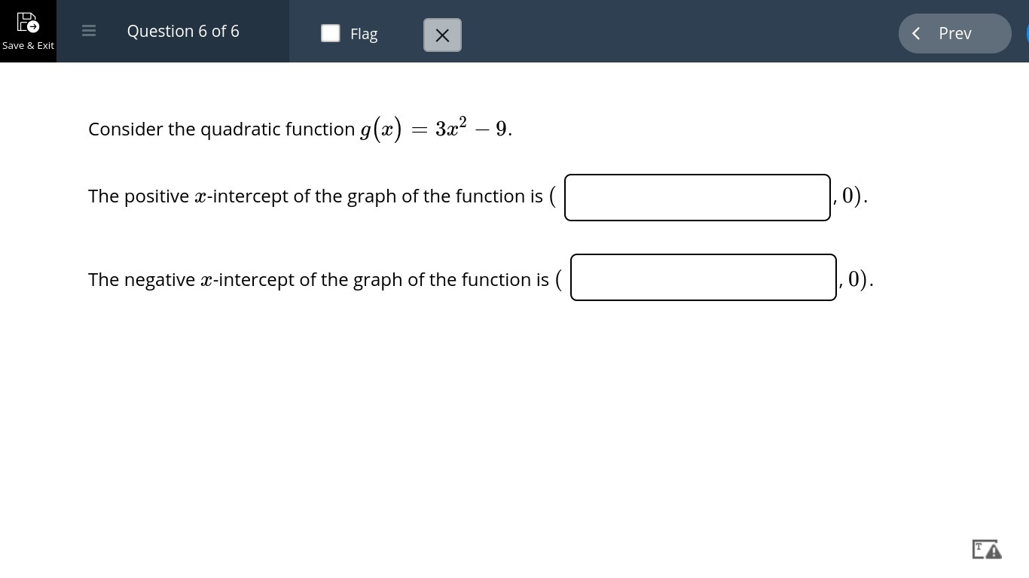This screenshot has height=578, width=1029.
Task: Click the left chevron arrow on Prev
Action: (x=916, y=33)
